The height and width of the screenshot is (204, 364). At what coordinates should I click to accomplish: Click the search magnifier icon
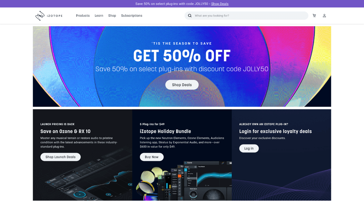coord(190,16)
